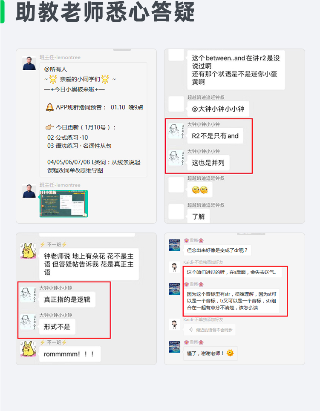320x411 pixels.
Task: Play the voice message 最近的语音不会同步
Action: pyautogui.click(x=209, y=330)
